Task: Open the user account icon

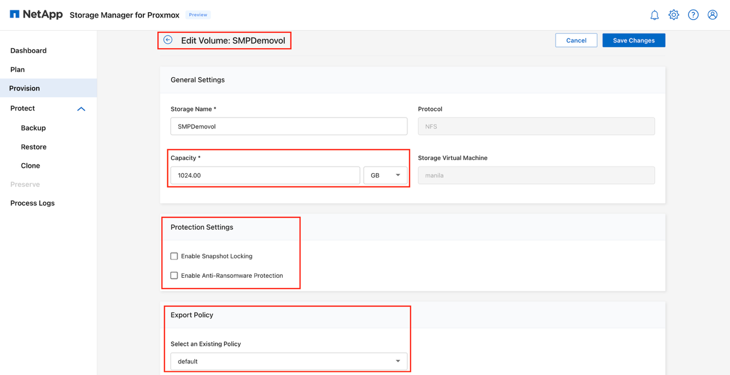Action: click(712, 15)
